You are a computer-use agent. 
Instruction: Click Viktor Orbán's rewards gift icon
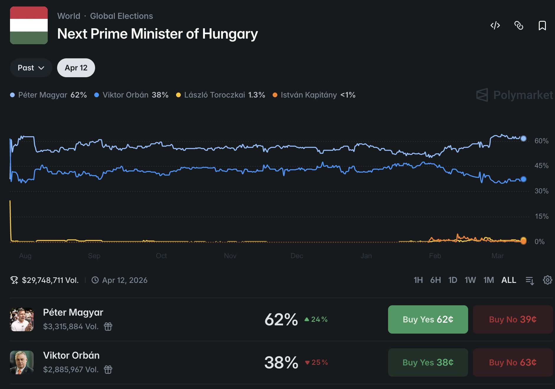pyautogui.click(x=108, y=370)
